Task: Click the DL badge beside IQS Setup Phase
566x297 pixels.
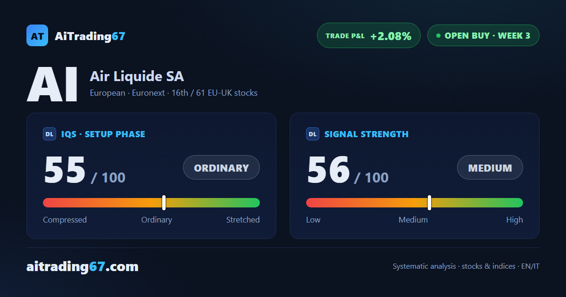Action: coord(50,134)
